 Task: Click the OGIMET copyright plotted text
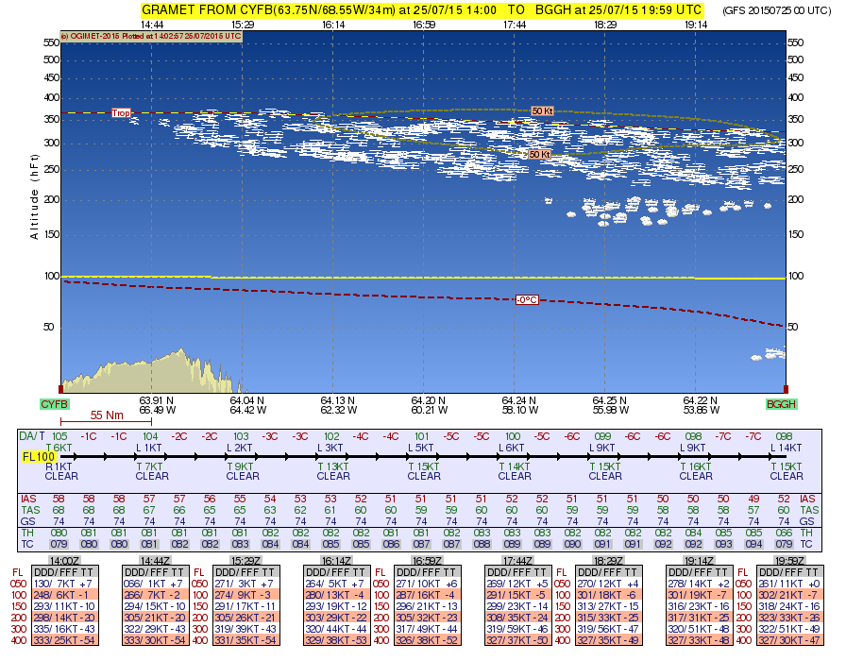click(151, 36)
